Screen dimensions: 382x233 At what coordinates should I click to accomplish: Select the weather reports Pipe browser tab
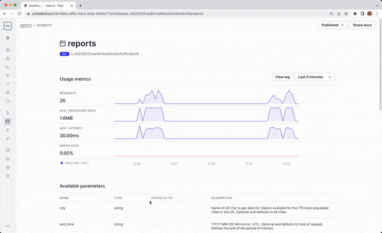click(x=48, y=6)
